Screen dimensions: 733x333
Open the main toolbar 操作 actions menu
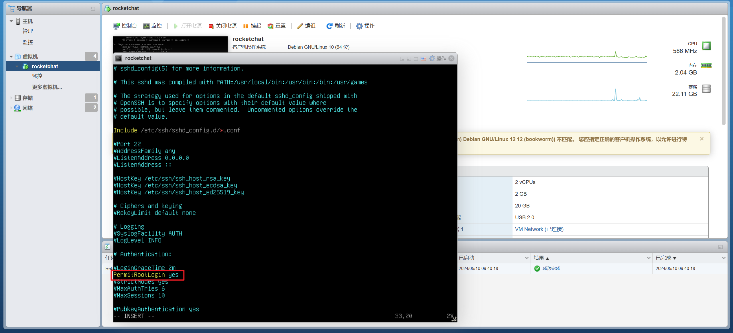(x=365, y=26)
